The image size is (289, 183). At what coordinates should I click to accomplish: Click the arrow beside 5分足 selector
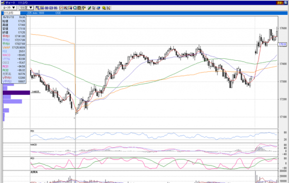click(31, 8)
